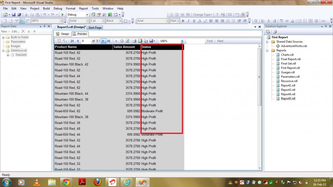
Task: Click the Export report disk icon
Action: (151, 41)
